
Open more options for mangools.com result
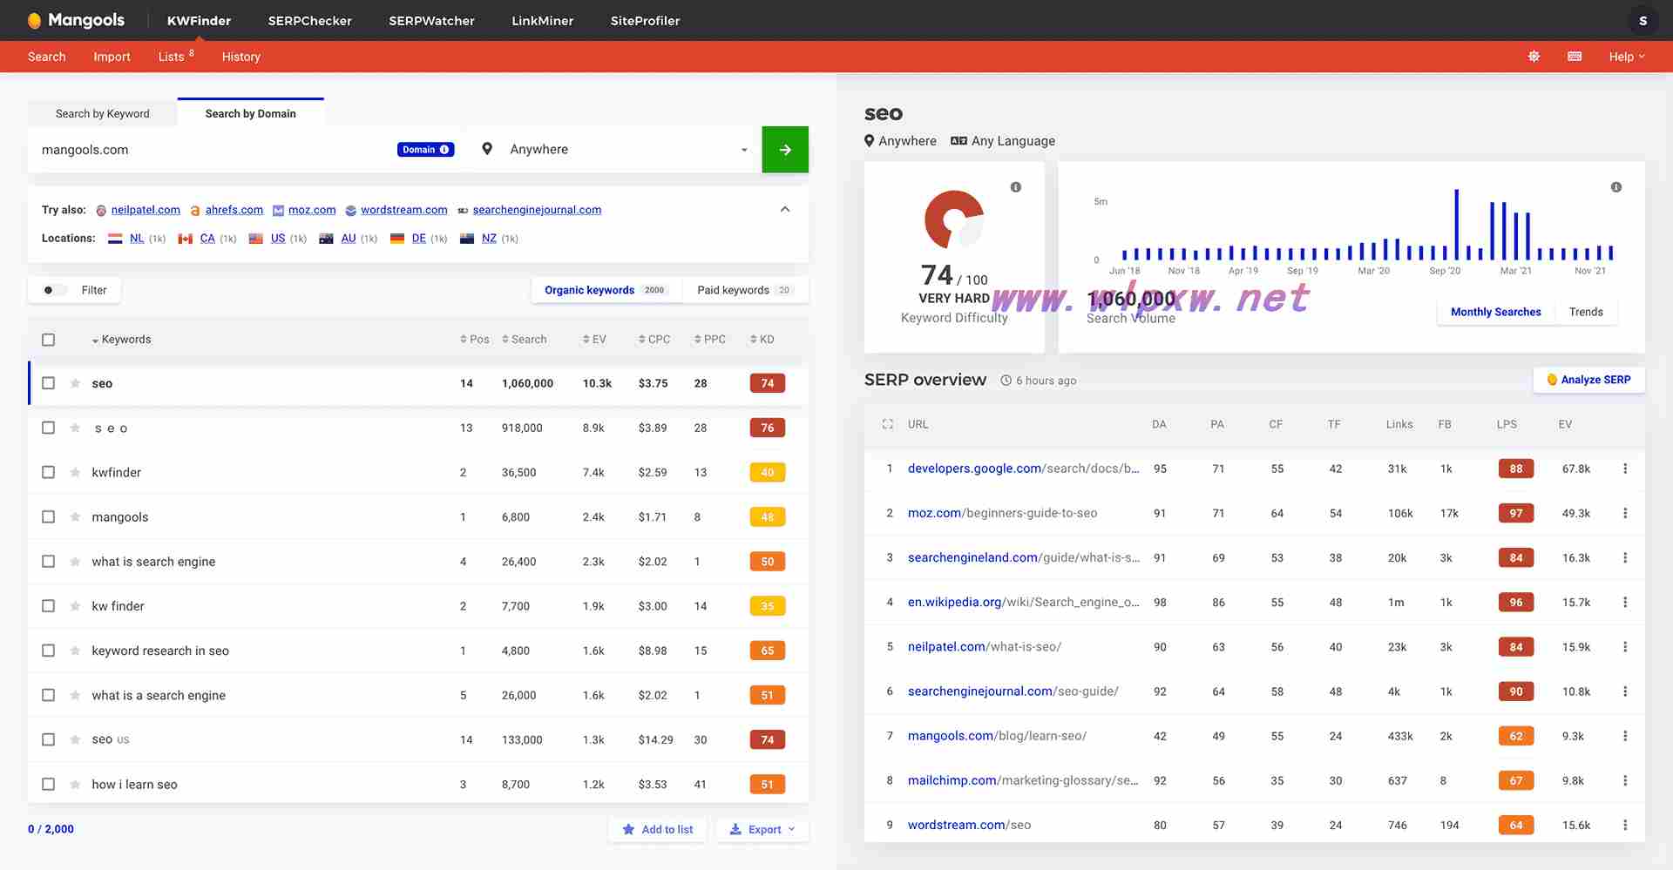tap(1625, 736)
